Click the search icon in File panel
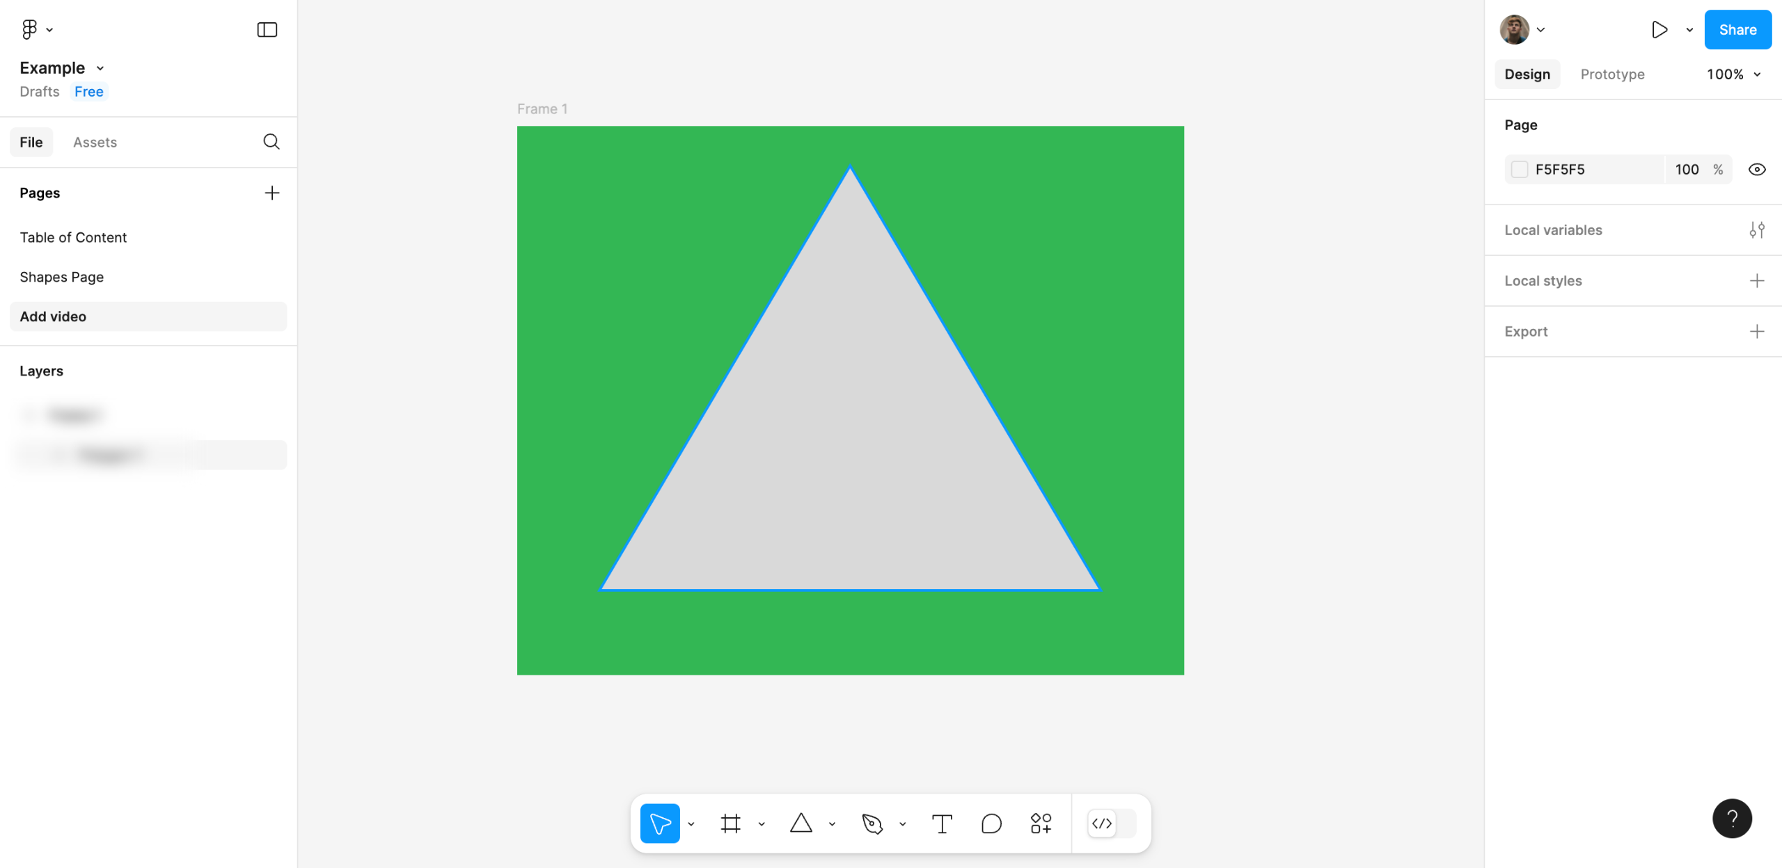 [x=271, y=142]
